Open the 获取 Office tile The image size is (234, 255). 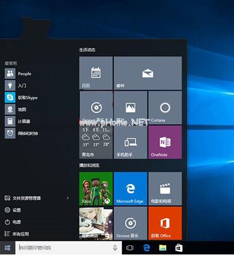tap(165, 223)
